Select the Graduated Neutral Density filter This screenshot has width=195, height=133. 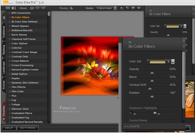(27, 122)
